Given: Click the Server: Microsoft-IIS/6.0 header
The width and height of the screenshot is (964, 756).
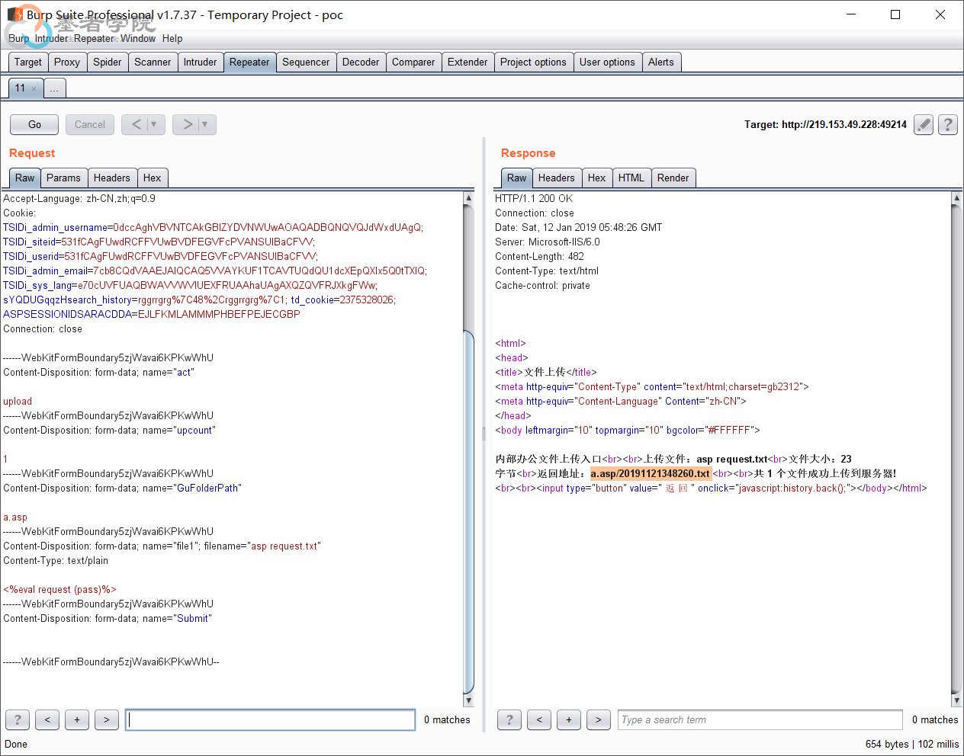Looking at the screenshot, I should pyautogui.click(x=548, y=242).
